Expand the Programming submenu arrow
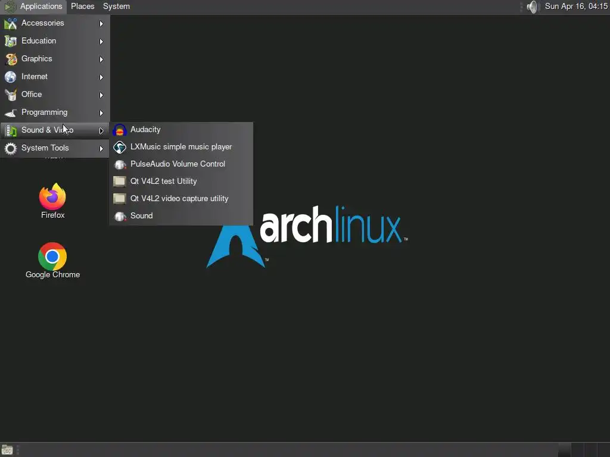The width and height of the screenshot is (610, 457). 101,112
